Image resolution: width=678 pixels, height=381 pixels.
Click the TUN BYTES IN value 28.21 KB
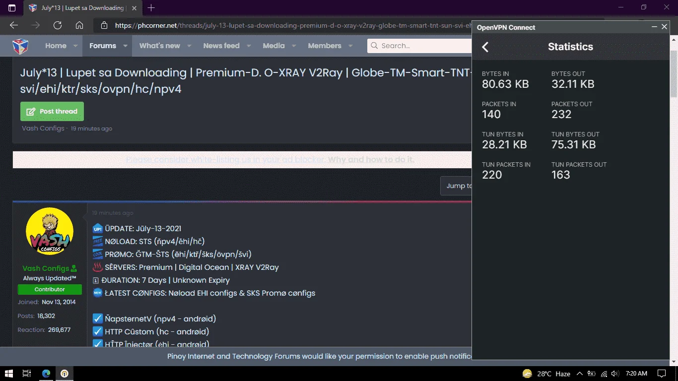tap(504, 145)
